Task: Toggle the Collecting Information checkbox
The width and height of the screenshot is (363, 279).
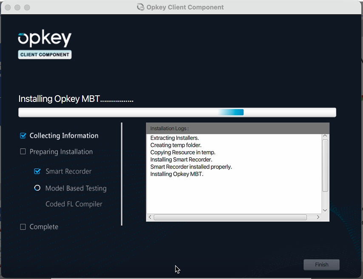Action: (x=23, y=135)
